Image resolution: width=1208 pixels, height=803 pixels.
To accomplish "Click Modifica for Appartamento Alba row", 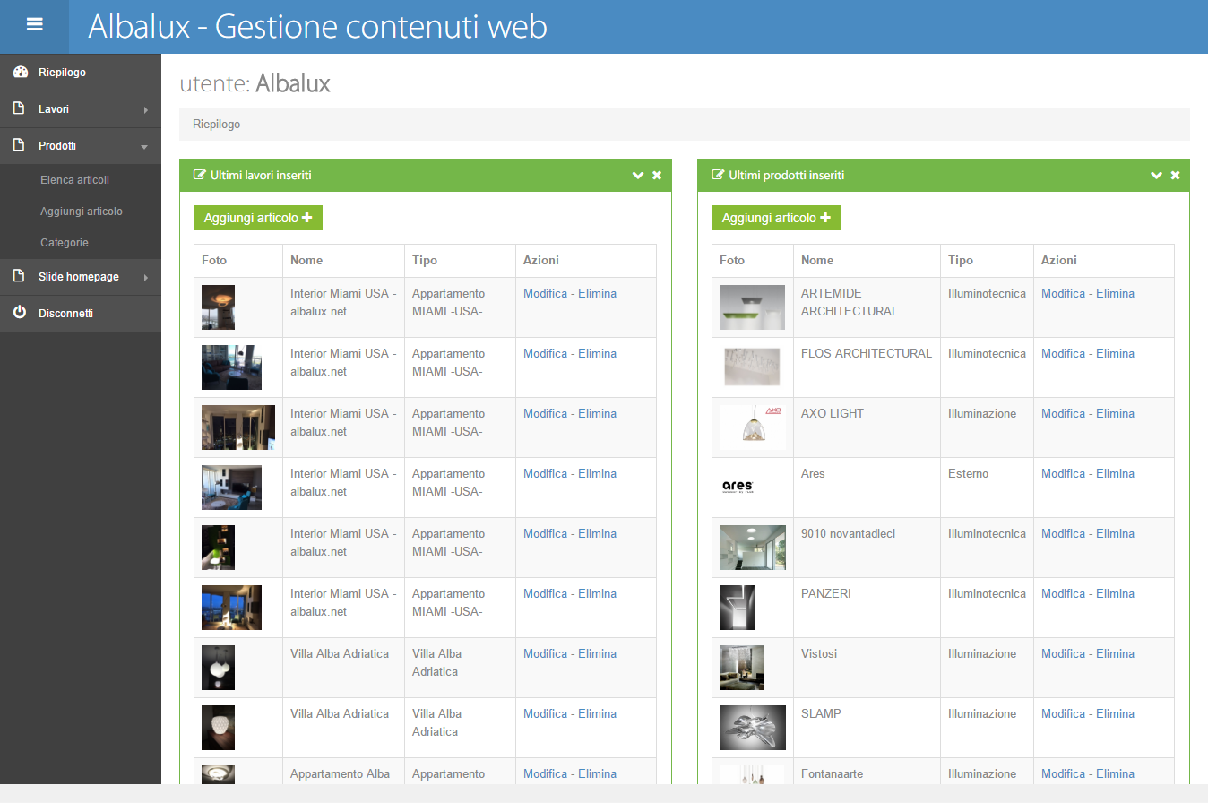I will [x=545, y=773].
